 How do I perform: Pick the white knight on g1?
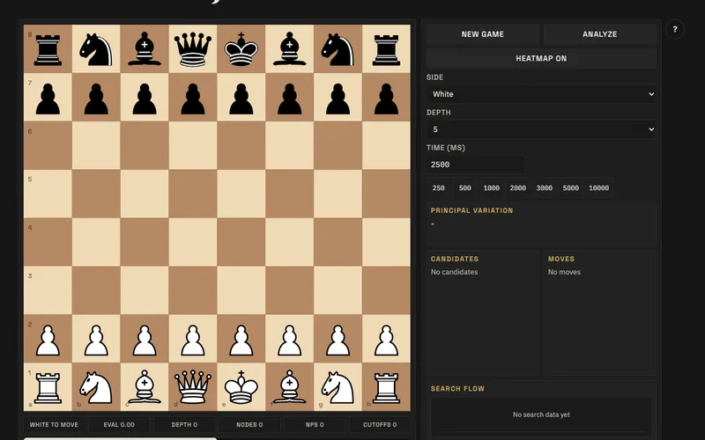(338, 387)
